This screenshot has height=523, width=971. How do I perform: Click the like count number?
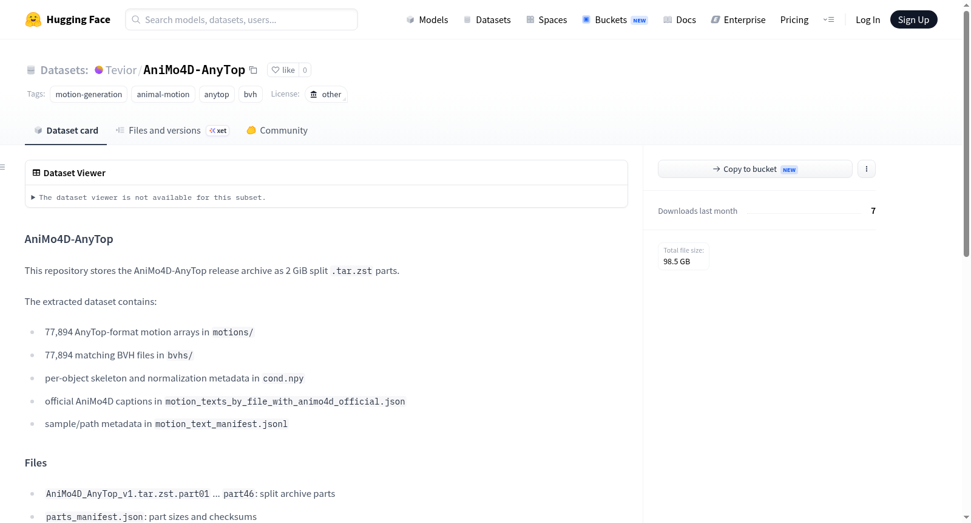click(x=305, y=70)
